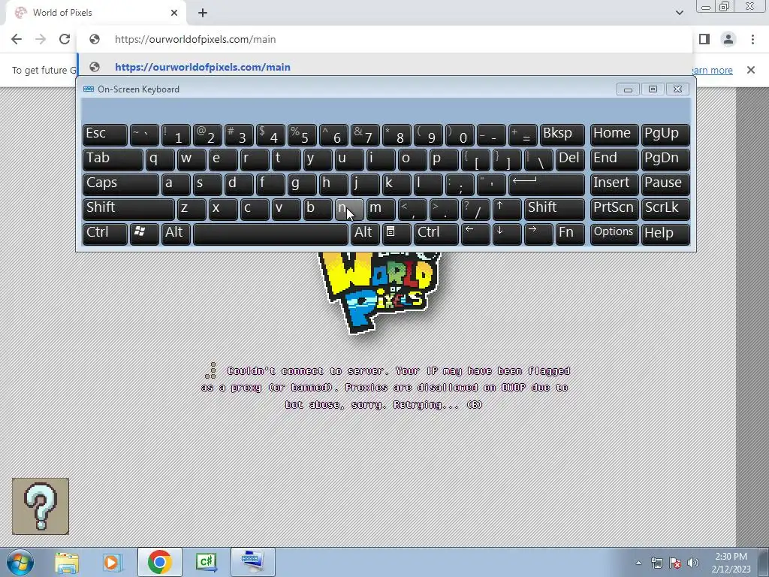Open a new browser tab
The width and height of the screenshot is (769, 577).
[x=203, y=13]
